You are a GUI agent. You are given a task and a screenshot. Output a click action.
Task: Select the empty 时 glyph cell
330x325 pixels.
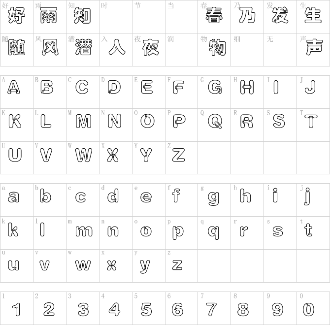[116, 17]
